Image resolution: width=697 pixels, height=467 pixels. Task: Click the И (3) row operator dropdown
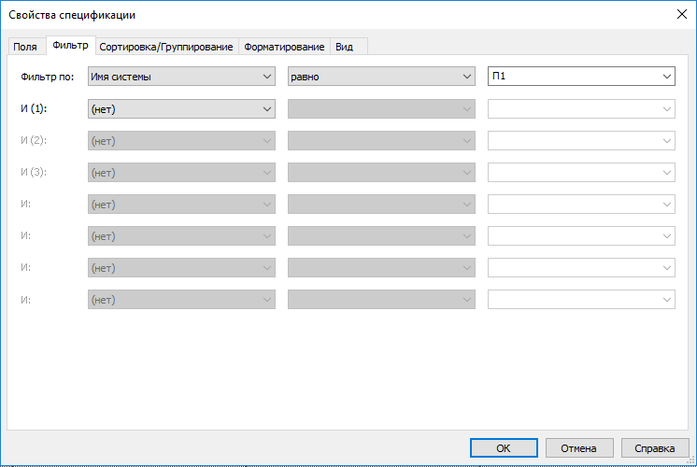[x=381, y=173]
